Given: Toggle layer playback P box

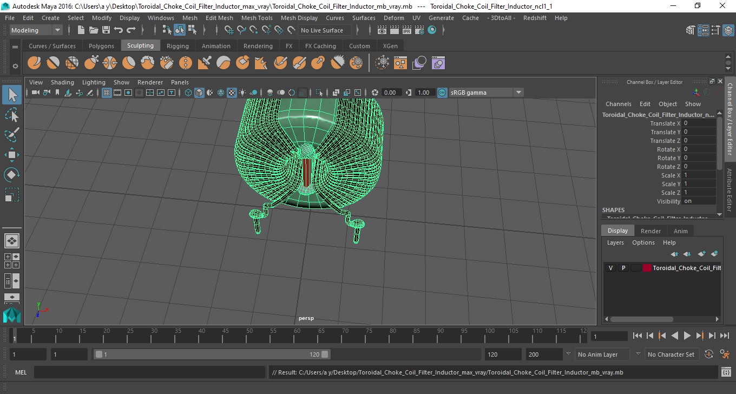Looking at the screenshot, I should coord(623,268).
